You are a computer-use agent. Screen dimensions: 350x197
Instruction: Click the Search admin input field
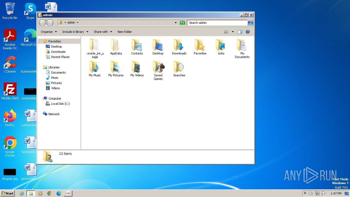pos(217,23)
